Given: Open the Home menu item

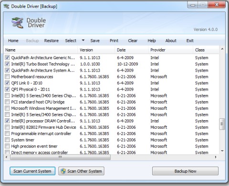Looking at the screenshot, I should pos(13,41).
